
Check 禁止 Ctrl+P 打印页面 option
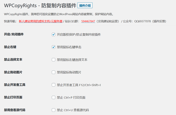pos(54,97)
